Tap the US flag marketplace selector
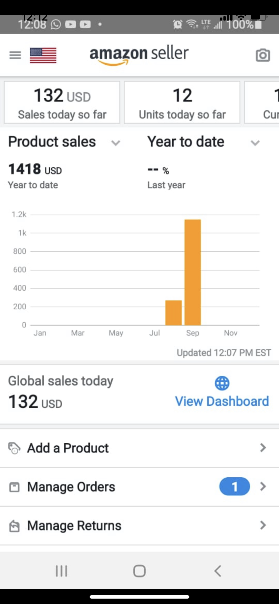The width and height of the screenshot is (279, 604). (43, 55)
